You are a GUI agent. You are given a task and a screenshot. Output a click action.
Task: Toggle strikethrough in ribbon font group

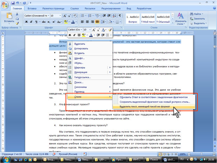point(44,22)
